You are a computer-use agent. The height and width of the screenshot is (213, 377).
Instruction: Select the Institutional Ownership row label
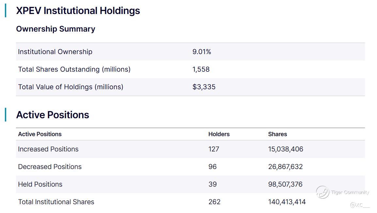pos(55,52)
